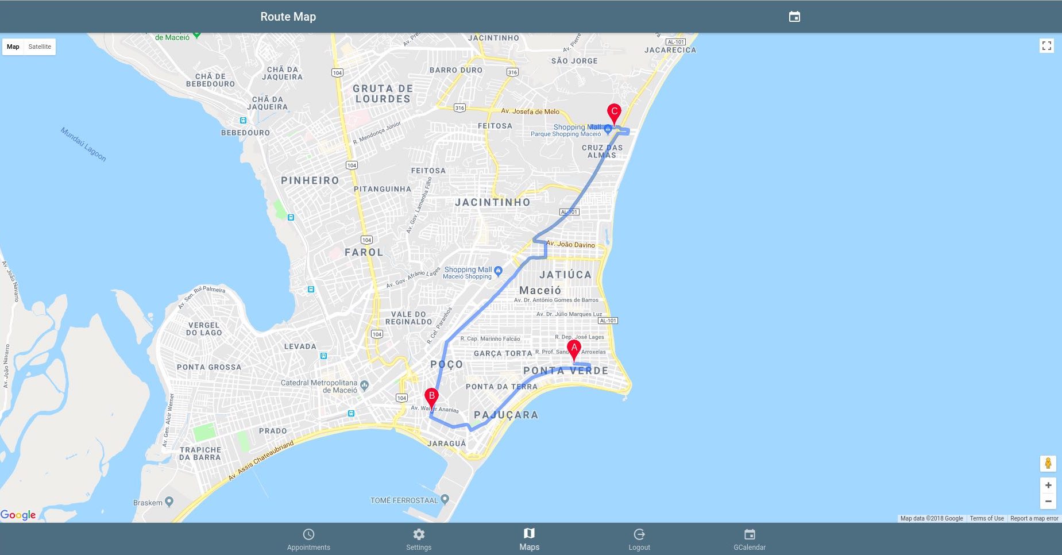Image resolution: width=1062 pixels, height=555 pixels.
Task: Click Av. João Davino street label
Action: pyautogui.click(x=570, y=244)
